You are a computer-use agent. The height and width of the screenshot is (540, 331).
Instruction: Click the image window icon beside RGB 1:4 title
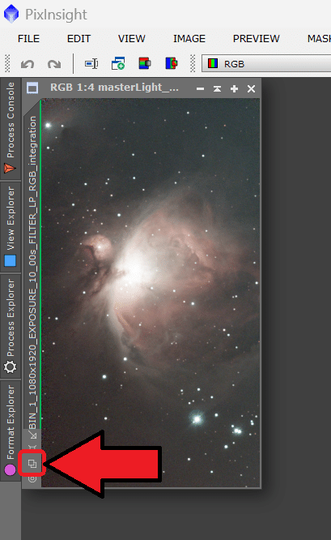pos(32,88)
